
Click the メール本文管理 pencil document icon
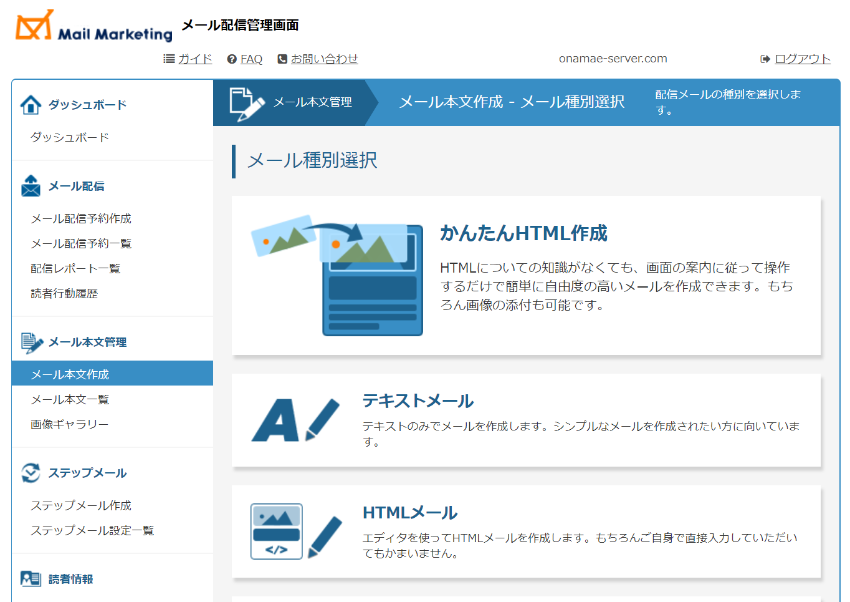coord(30,341)
